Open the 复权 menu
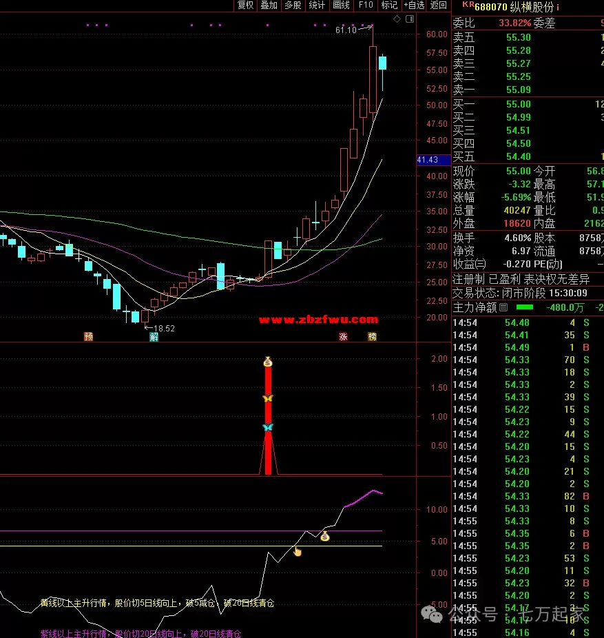Viewport: 604px width, 638px height. point(245,6)
